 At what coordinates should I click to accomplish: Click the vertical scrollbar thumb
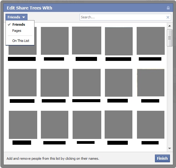pyautogui.click(x=170, y=38)
